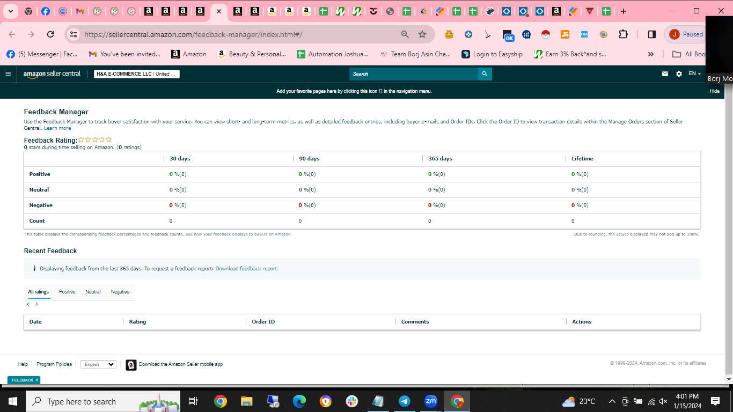Image resolution: width=733 pixels, height=412 pixels.
Task: Switch to the Negative feedback tab
Action: [120, 292]
